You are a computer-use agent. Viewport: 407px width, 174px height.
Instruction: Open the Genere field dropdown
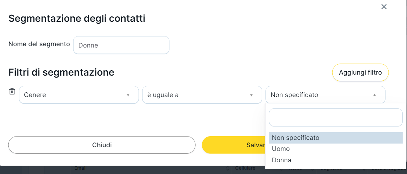[74, 95]
